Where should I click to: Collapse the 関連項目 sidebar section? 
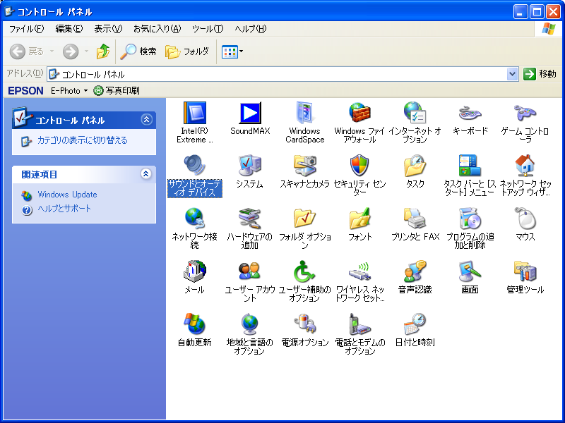point(146,173)
